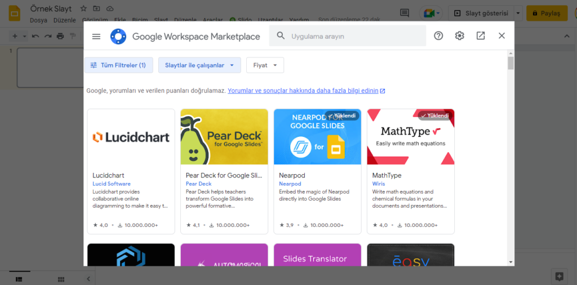Collapse the toolbar with the chevron up

pos(567,36)
